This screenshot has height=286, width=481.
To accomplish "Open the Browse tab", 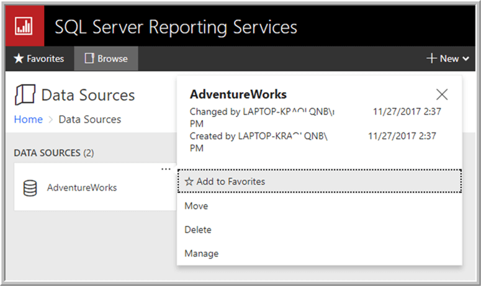I will coord(106,59).
